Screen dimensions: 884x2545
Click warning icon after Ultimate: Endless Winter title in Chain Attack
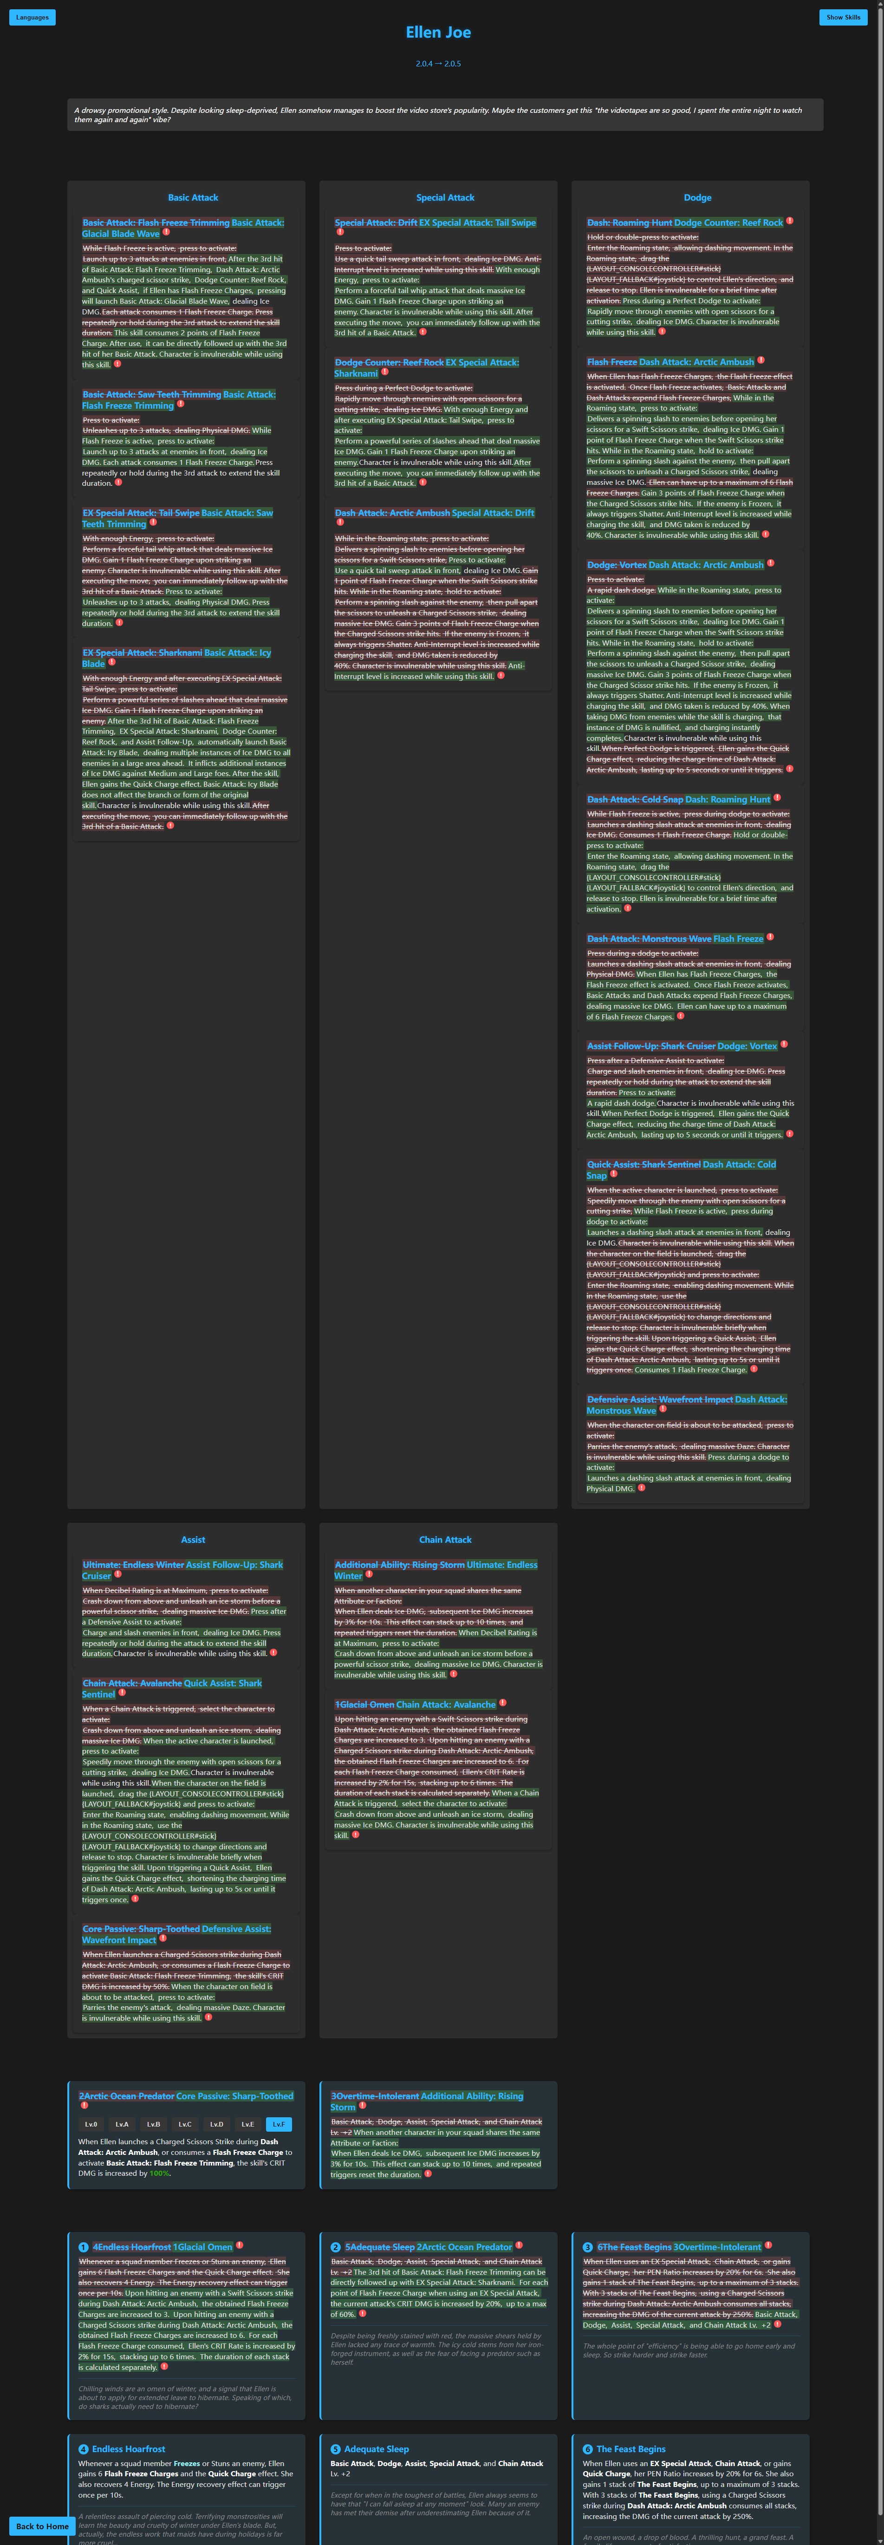click(370, 1574)
